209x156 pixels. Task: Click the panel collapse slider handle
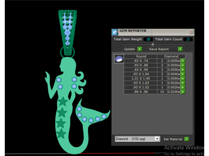click(x=153, y=44)
